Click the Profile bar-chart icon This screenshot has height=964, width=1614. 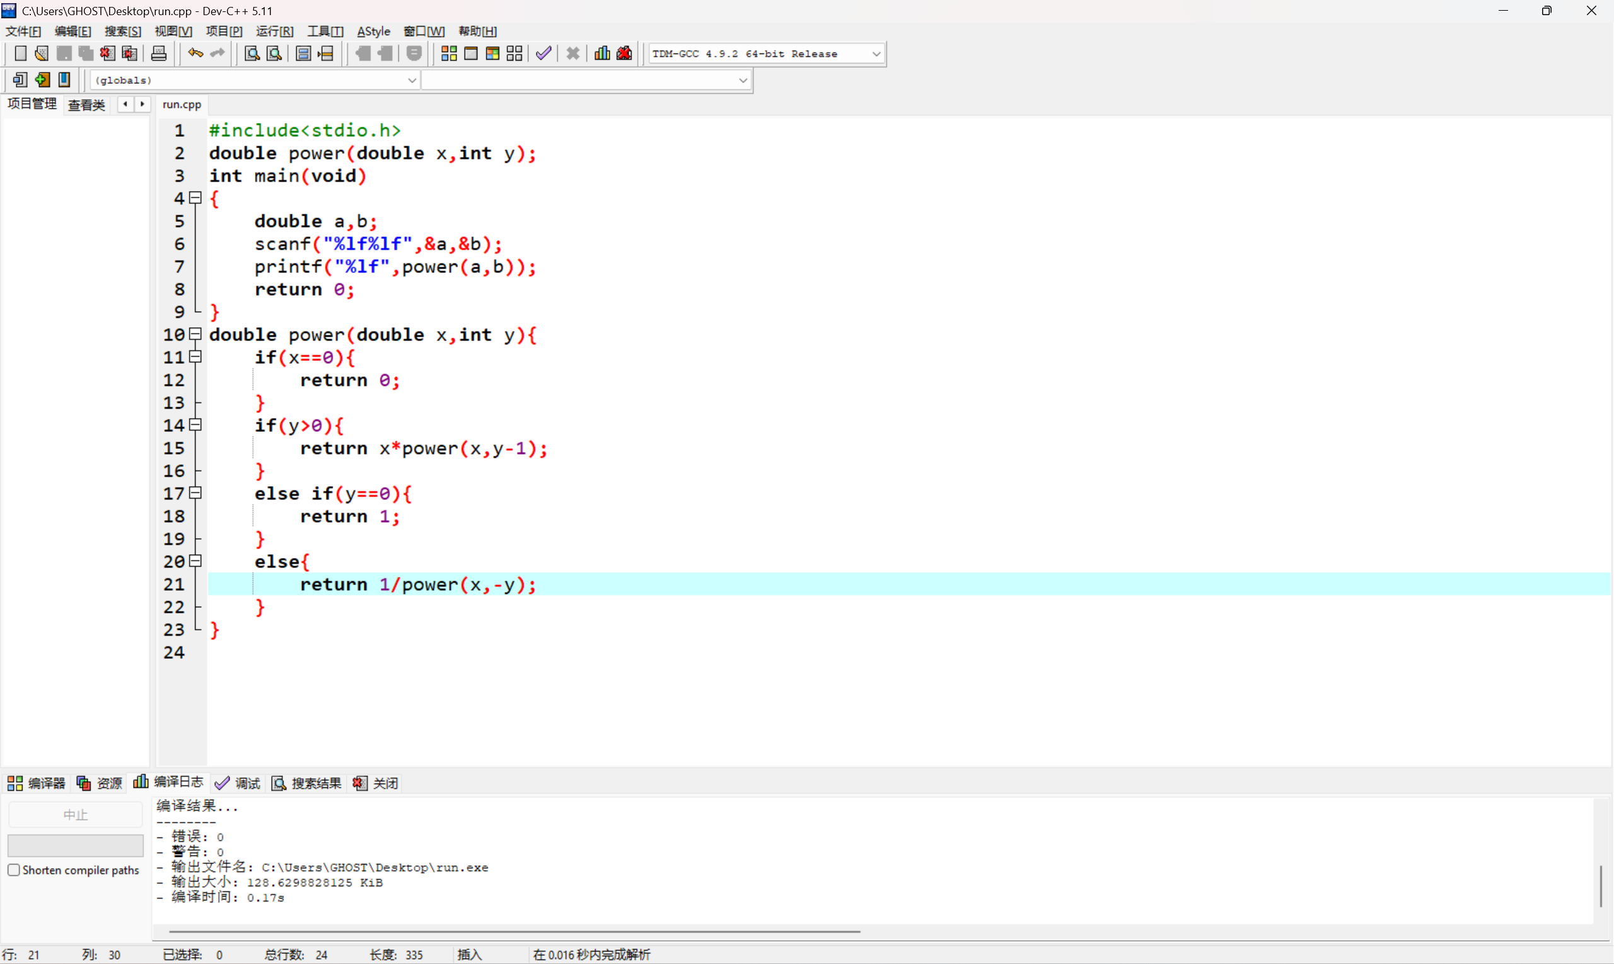coord(602,54)
